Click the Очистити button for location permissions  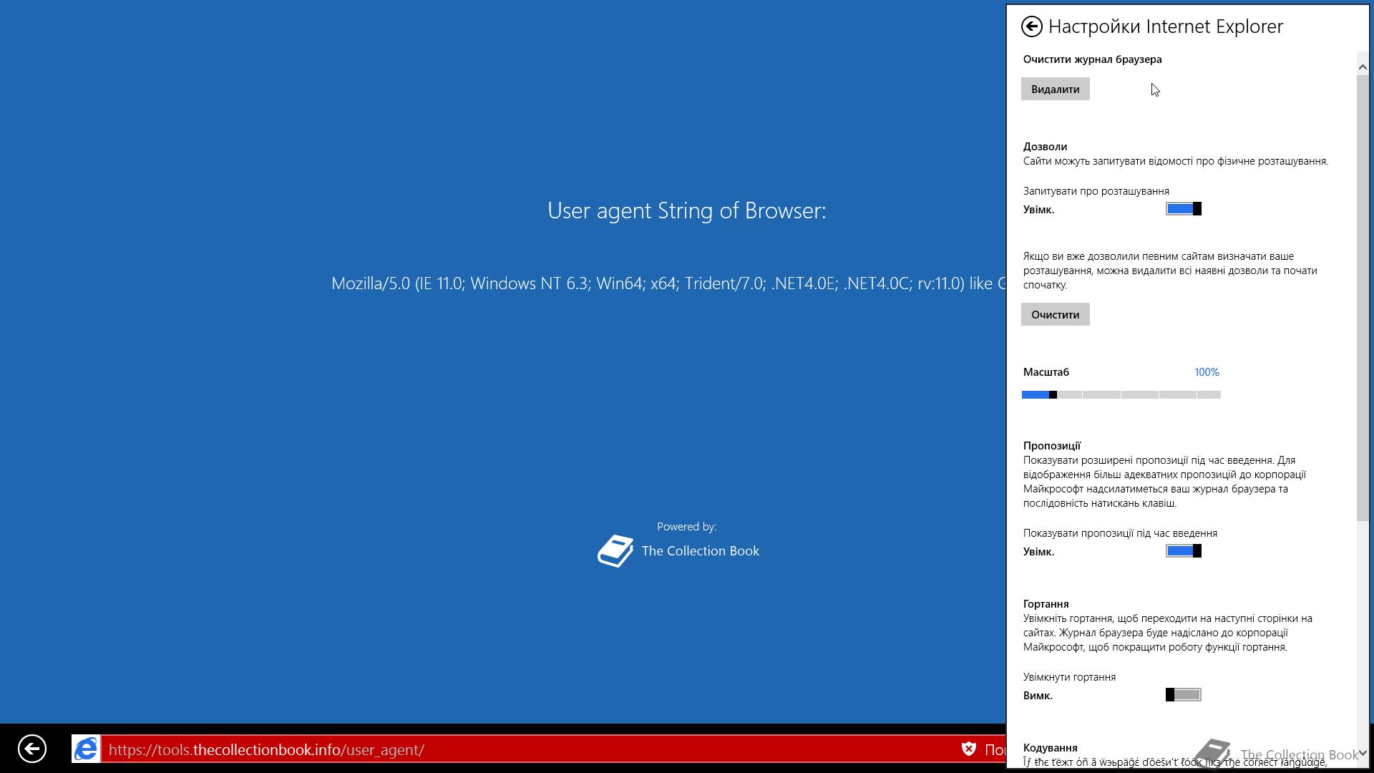pyautogui.click(x=1055, y=314)
